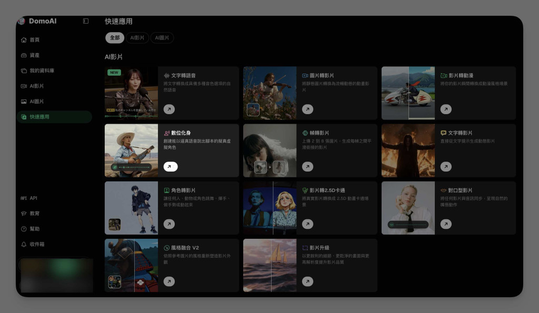Click the arrow on the 角色轉影片 card

[169, 224]
